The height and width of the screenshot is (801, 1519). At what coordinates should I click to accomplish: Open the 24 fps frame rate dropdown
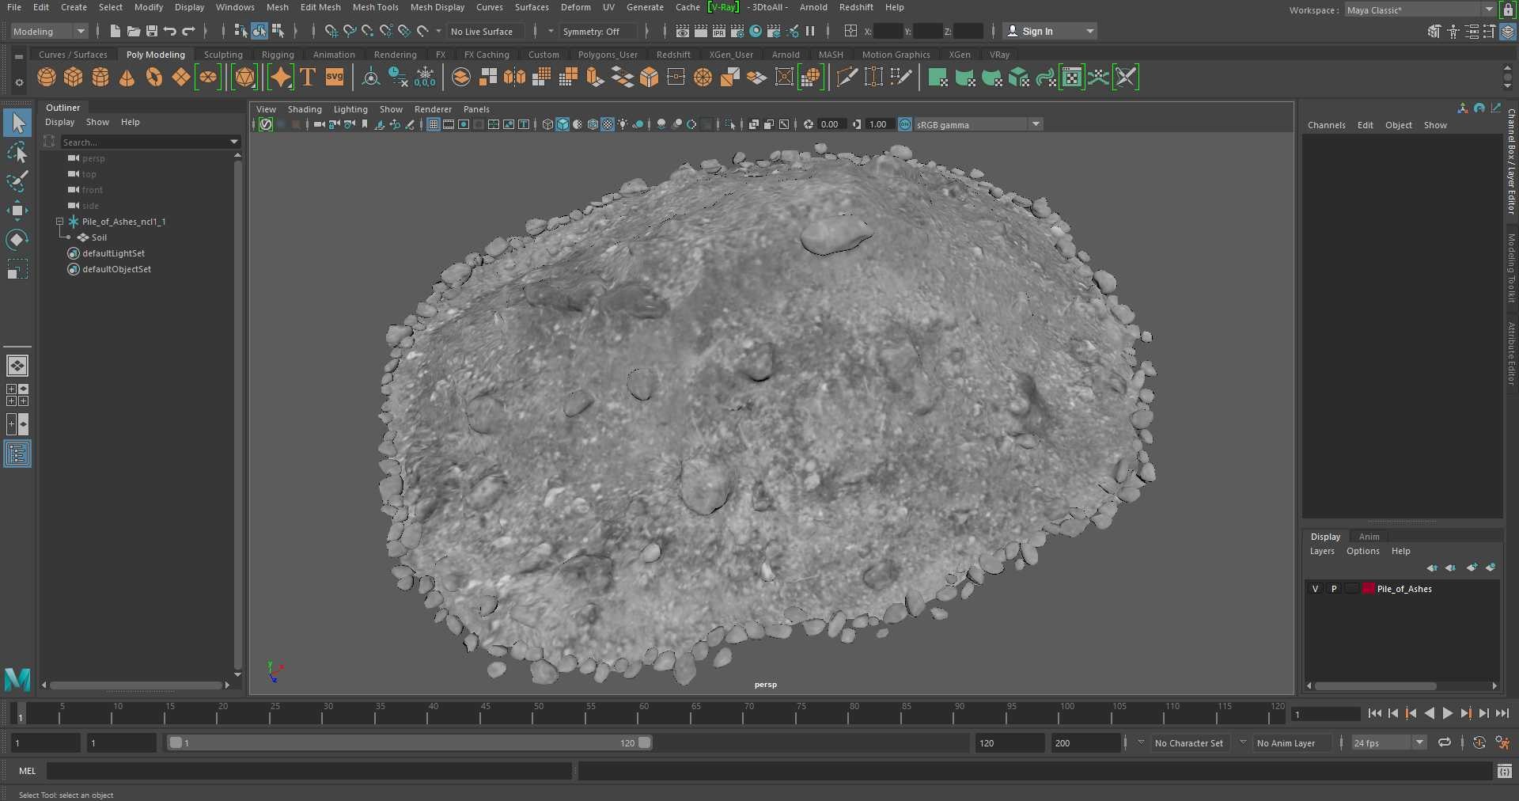1388,742
